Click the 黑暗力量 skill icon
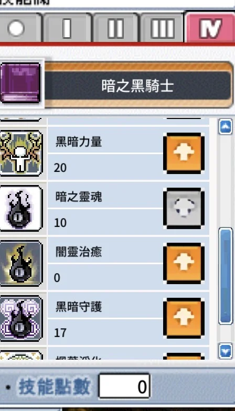 [21, 153]
